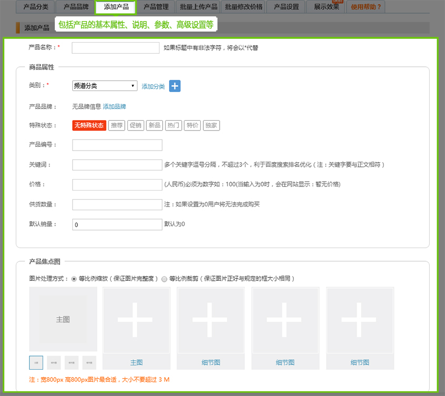The width and height of the screenshot is (445, 396).
Task: Click the blue plus icon beside 添加分类
Action: (x=174, y=85)
